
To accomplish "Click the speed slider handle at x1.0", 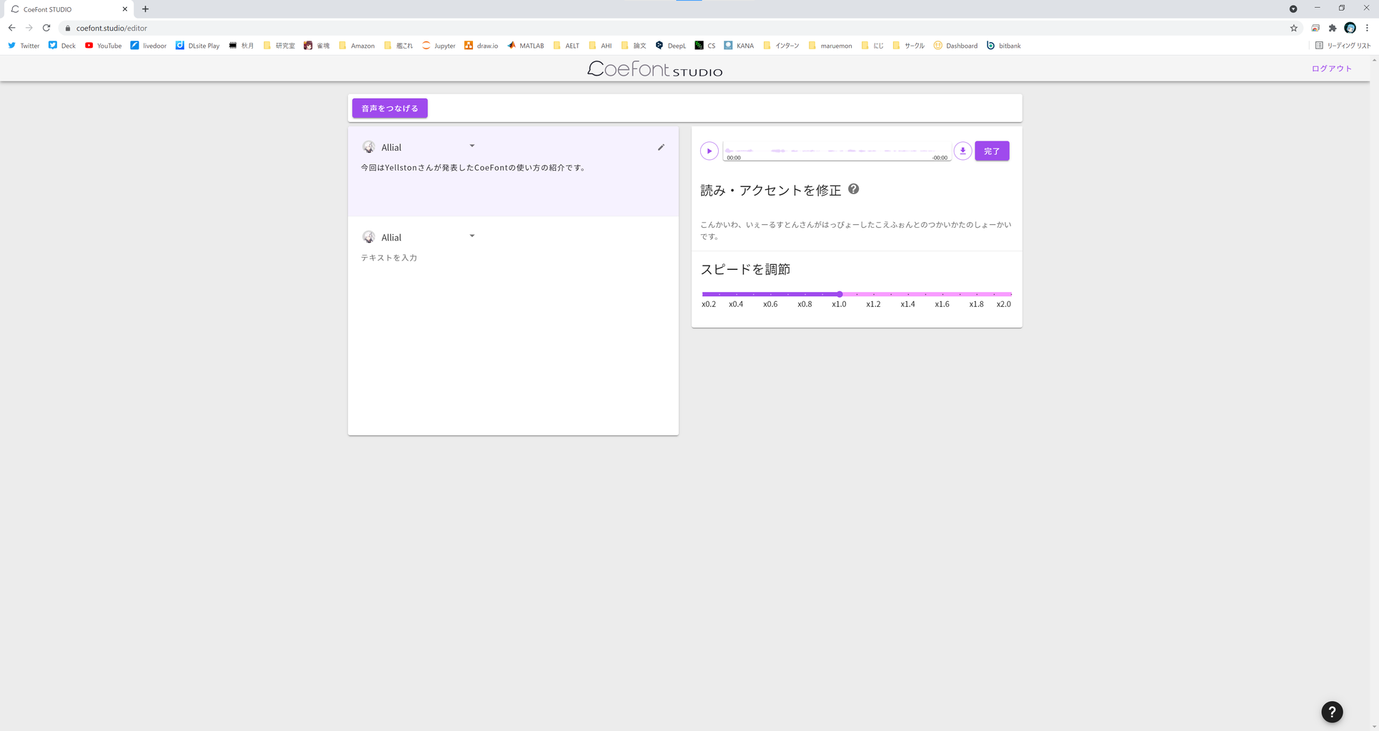I will (840, 294).
